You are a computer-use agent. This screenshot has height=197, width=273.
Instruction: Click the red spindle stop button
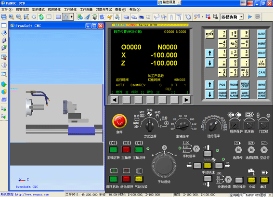(x=126, y=150)
